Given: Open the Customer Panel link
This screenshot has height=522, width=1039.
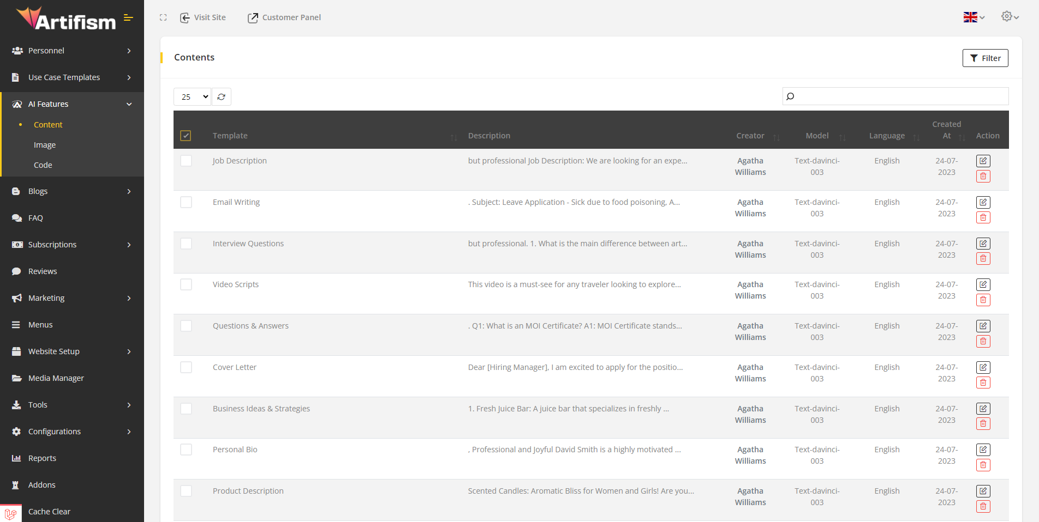Looking at the screenshot, I should pyautogui.click(x=284, y=17).
